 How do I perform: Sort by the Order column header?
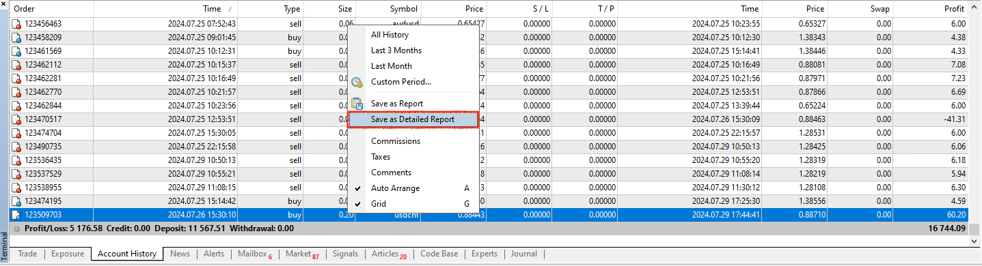pyautogui.click(x=51, y=9)
